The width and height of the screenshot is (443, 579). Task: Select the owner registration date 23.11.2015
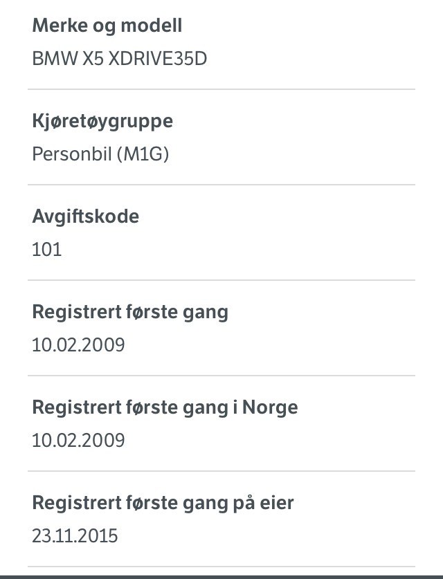coord(75,535)
